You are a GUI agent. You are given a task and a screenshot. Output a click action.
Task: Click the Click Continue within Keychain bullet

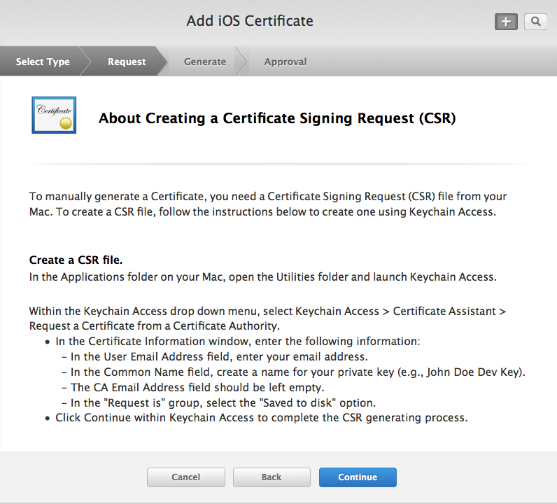[261, 418]
